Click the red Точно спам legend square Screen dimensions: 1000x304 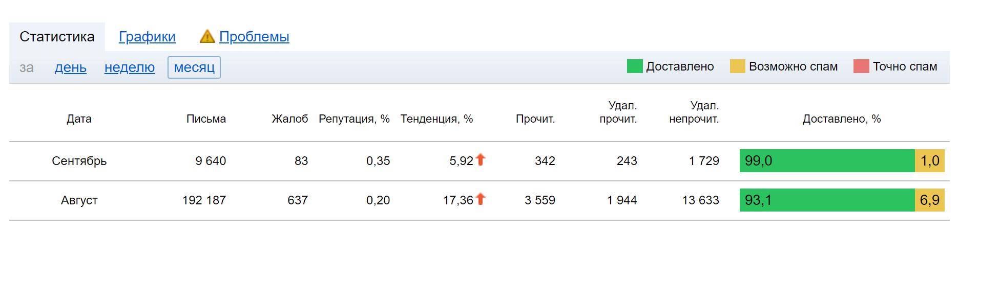click(x=861, y=66)
